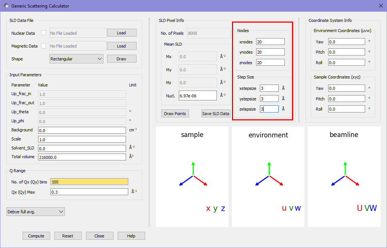
Task: Click the Load button for Magnetic Data
Action: (121, 46)
